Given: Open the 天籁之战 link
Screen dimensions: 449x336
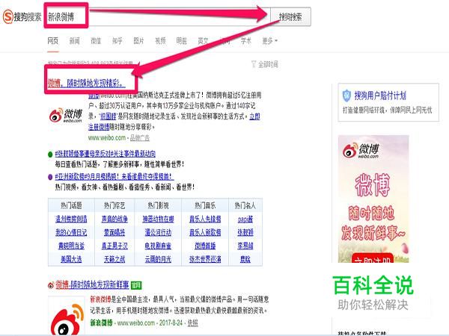Looking at the screenshot, I should [114, 259].
